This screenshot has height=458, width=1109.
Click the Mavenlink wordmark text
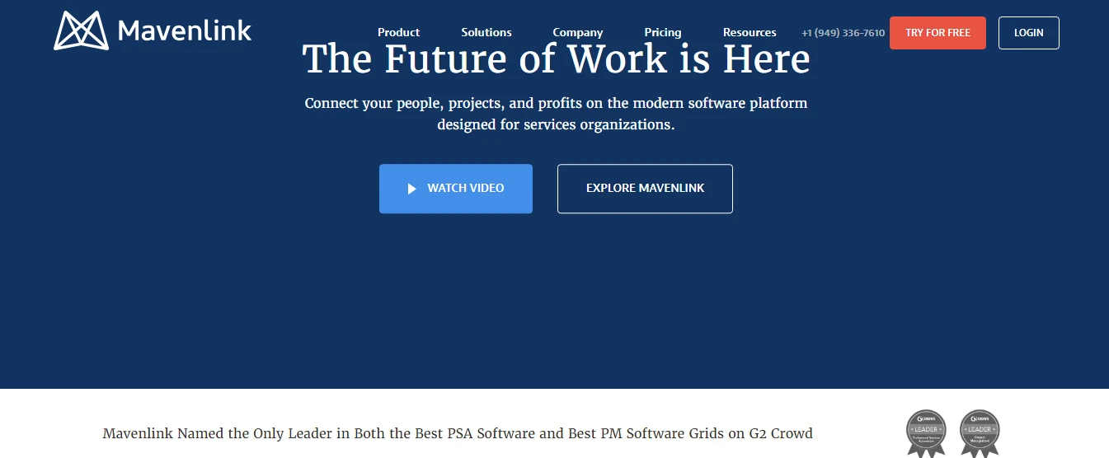pos(185,31)
